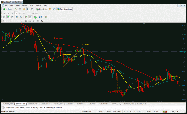
Task: Select the '1st Break' label on chart
Action: (85, 44)
